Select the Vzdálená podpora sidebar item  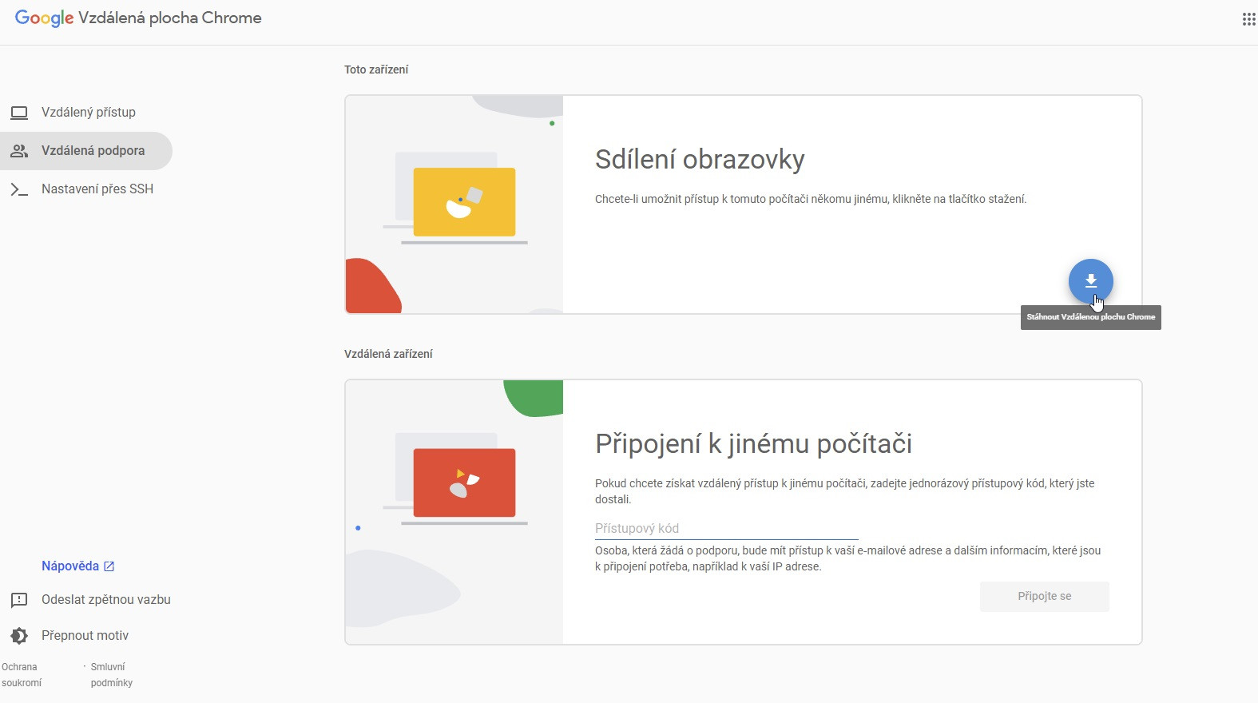pos(86,151)
